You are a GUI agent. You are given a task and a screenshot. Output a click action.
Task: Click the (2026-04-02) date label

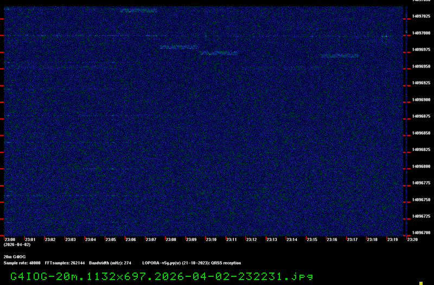16,245
